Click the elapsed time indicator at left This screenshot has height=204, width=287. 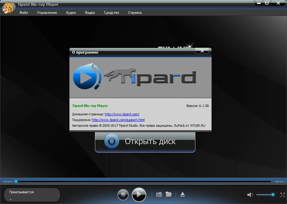click(x=7, y=182)
